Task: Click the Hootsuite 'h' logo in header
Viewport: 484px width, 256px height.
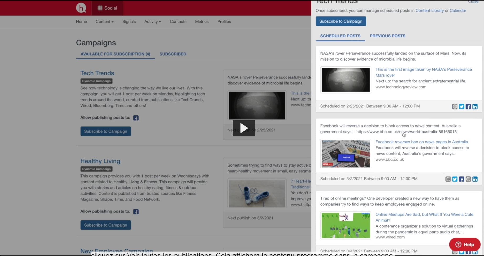Action: pyautogui.click(x=81, y=8)
